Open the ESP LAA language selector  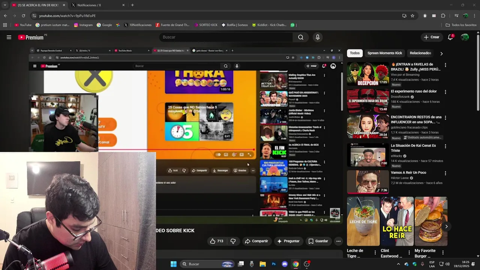432,264
